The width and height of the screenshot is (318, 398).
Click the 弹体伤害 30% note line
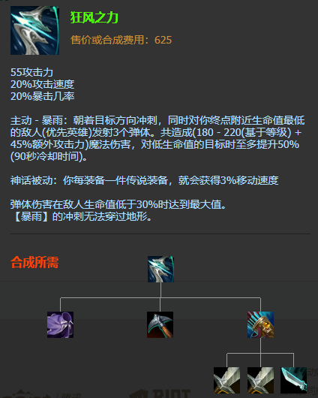click(118, 204)
